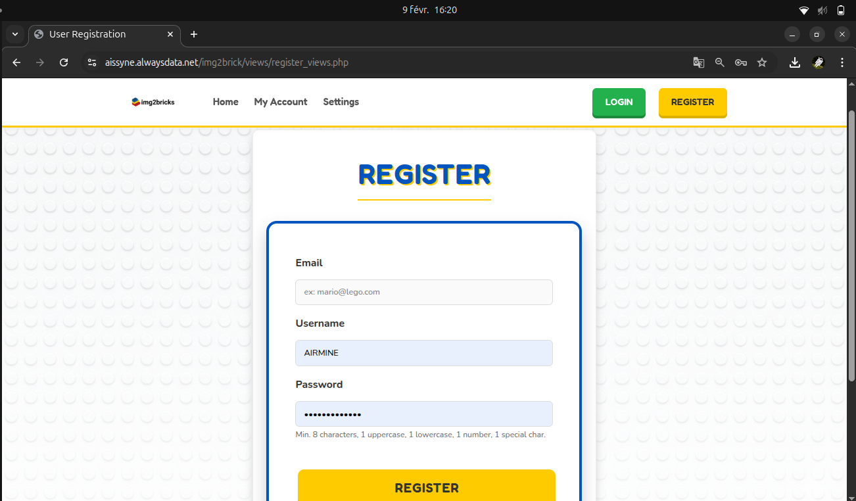Open a new browser tab
This screenshot has height=501, width=856.
coord(194,34)
